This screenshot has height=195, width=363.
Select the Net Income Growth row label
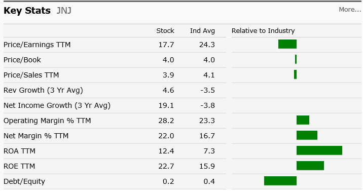[57, 105]
